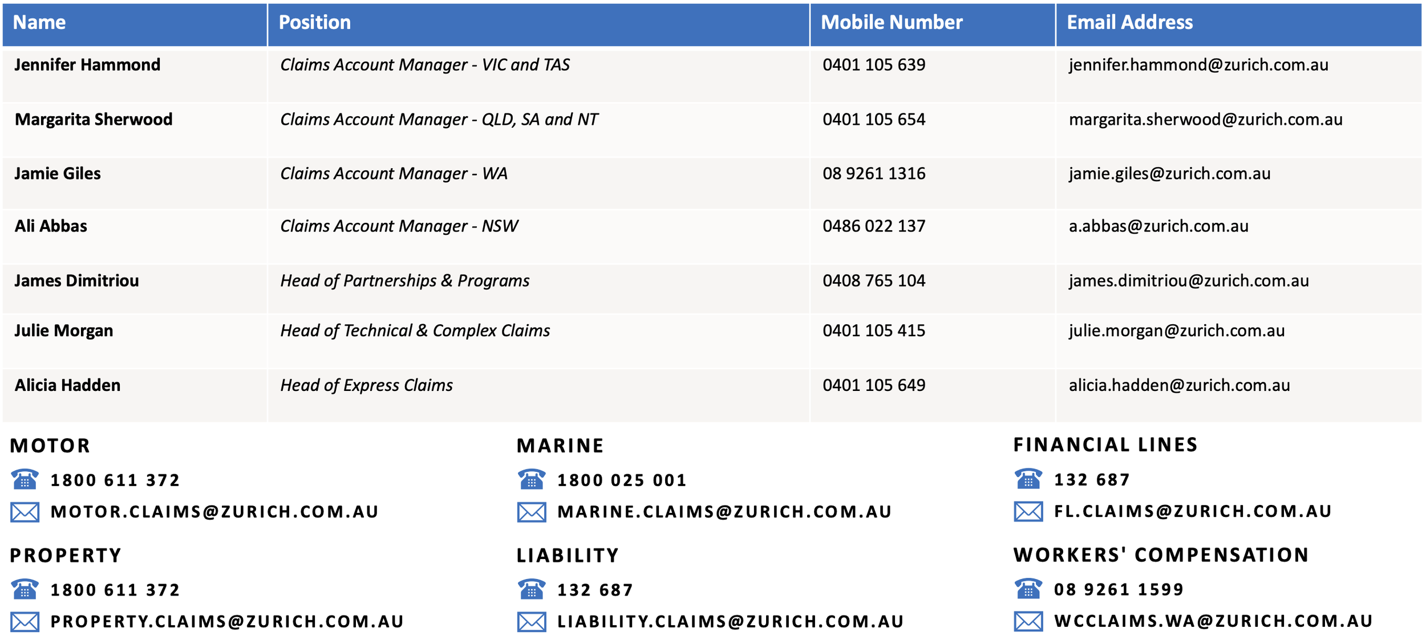Select the name Jamie Giles
The image size is (1426, 640).
pos(58,174)
